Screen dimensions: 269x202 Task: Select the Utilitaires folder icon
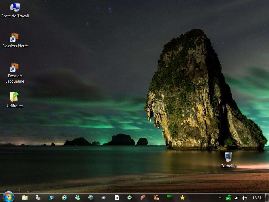15,97
